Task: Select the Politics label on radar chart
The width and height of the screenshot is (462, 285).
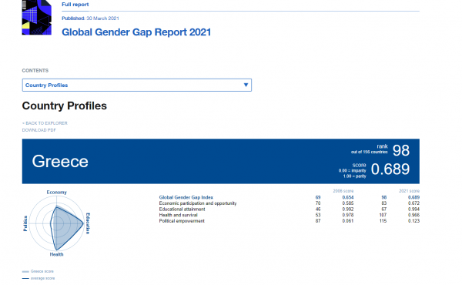Action: [25, 223]
